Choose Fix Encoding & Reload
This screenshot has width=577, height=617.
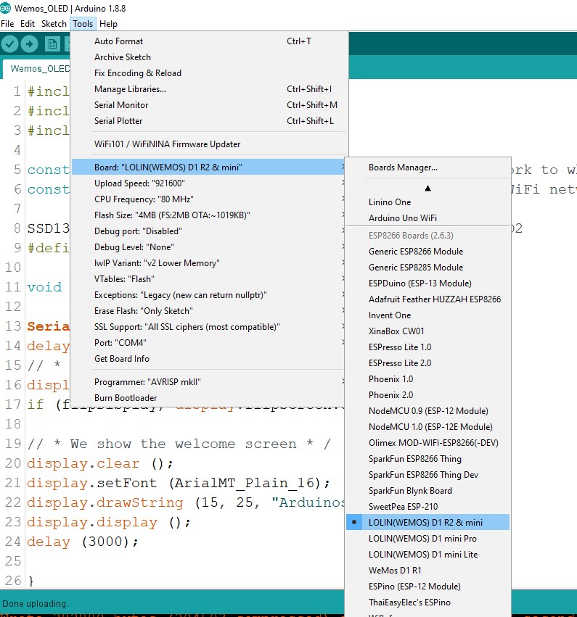pos(209,73)
